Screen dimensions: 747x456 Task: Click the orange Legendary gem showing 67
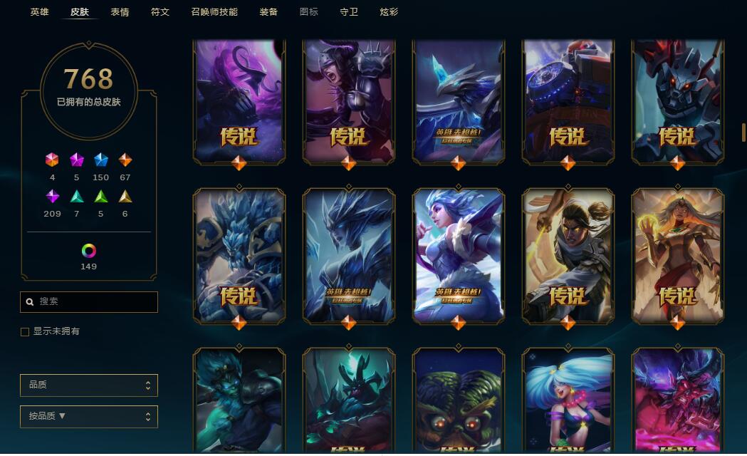[x=125, y=160]
